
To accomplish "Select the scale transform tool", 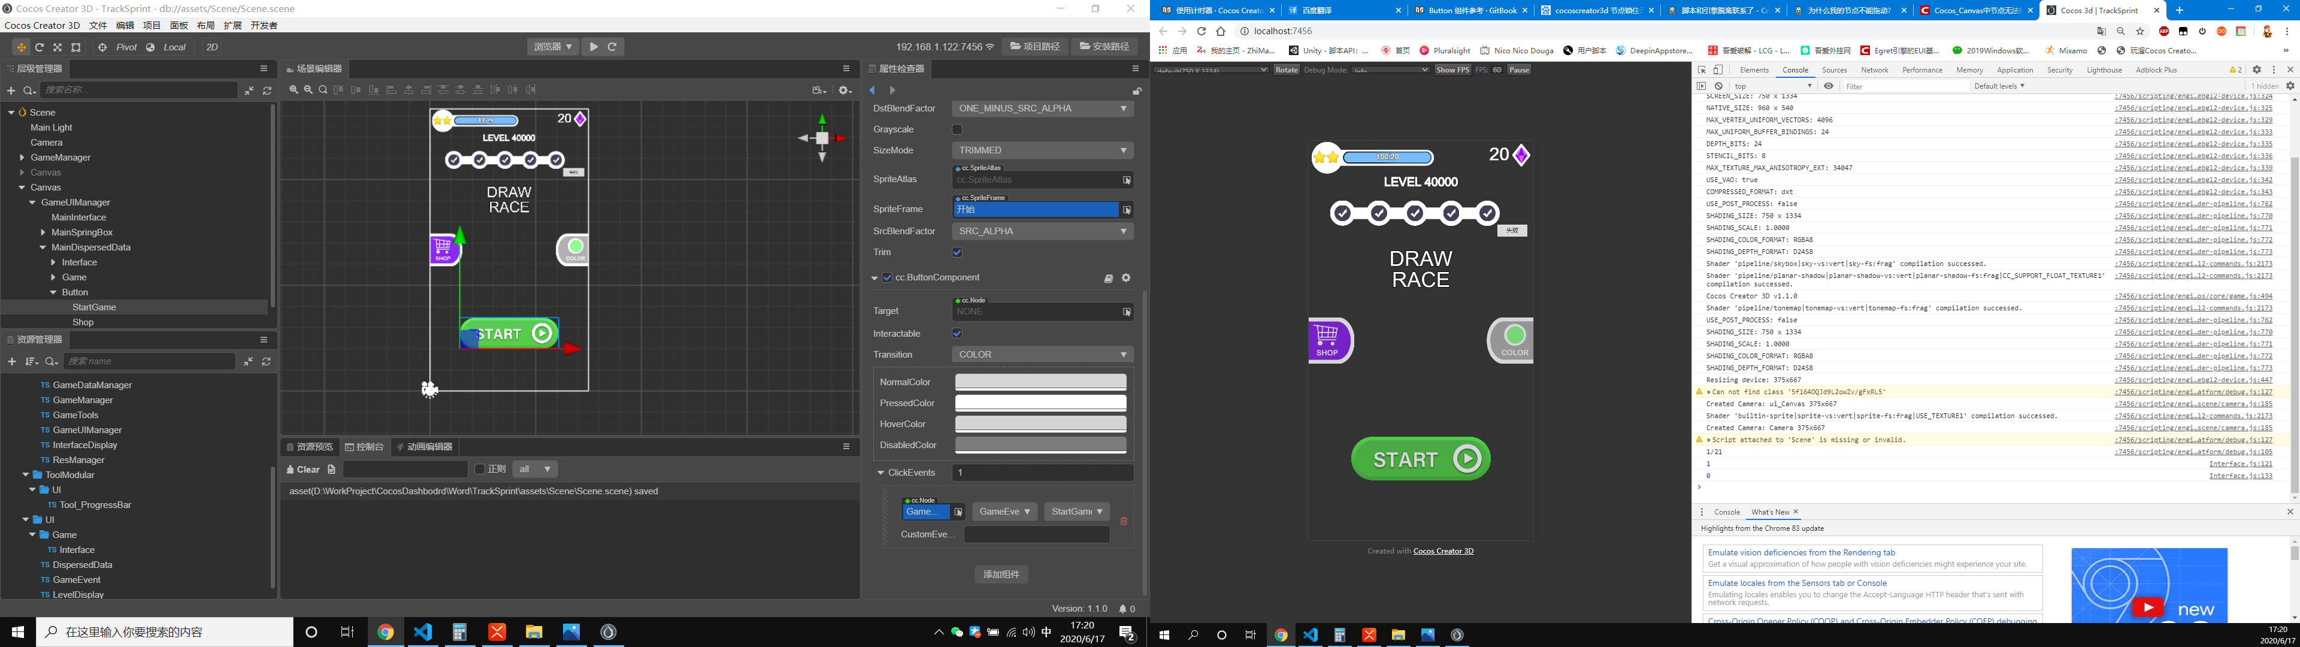I will 57,47.
